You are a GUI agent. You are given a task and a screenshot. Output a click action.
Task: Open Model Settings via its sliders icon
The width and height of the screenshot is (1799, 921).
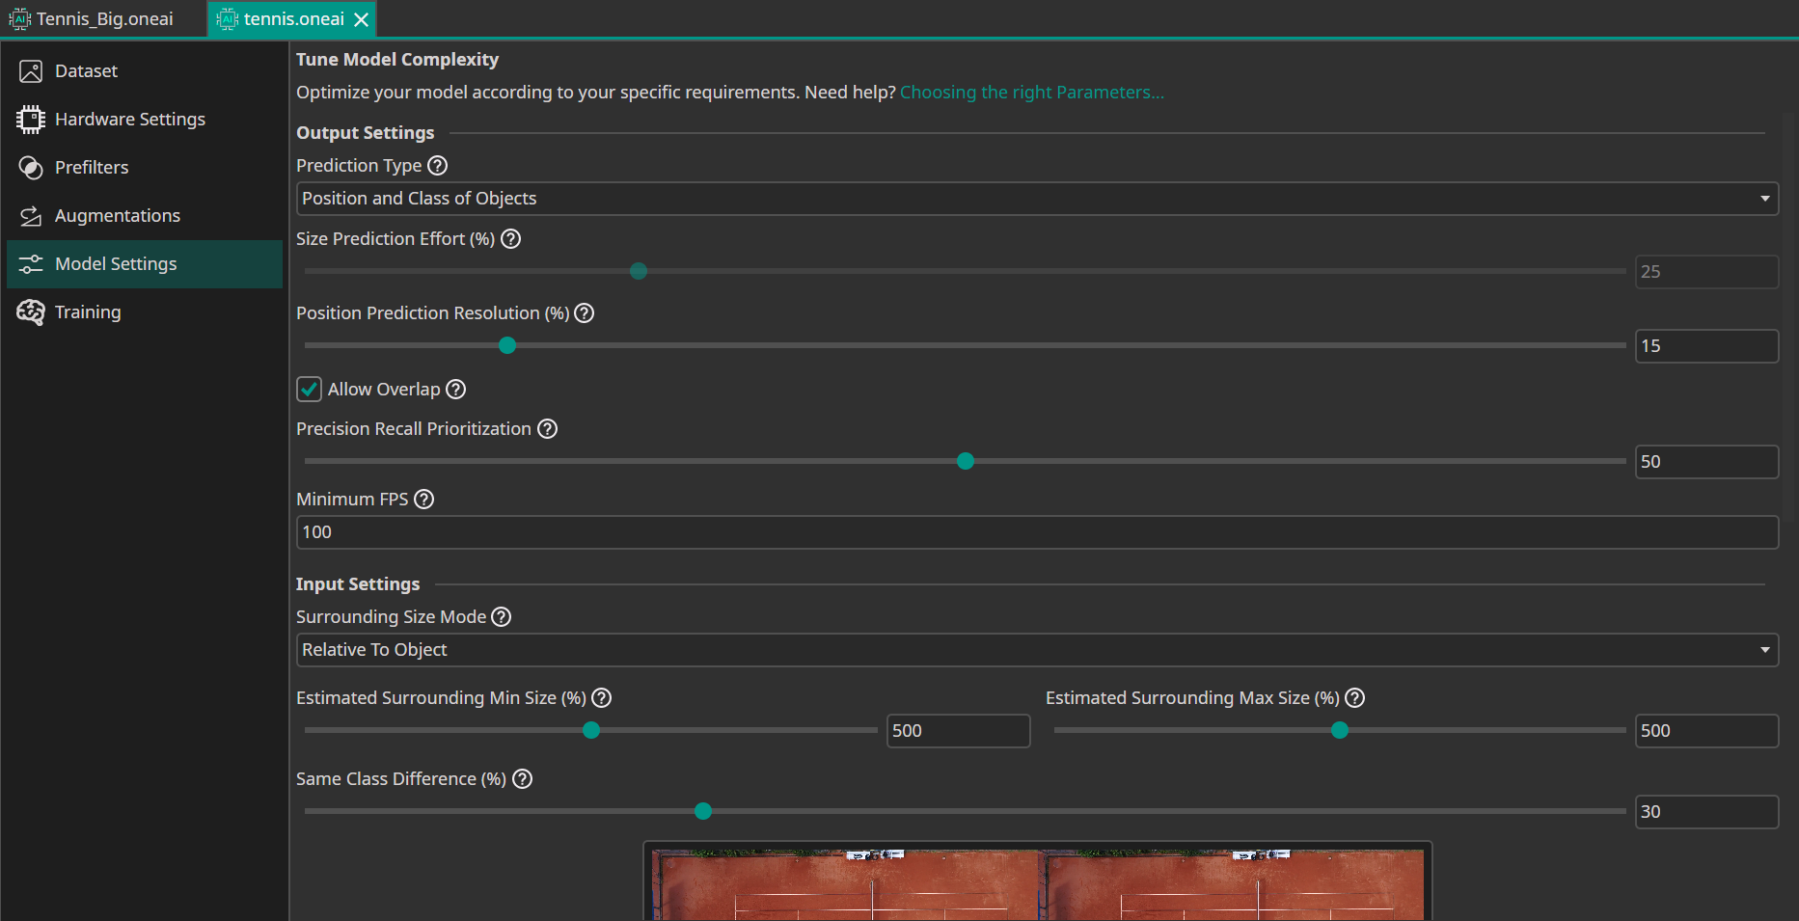30,263
